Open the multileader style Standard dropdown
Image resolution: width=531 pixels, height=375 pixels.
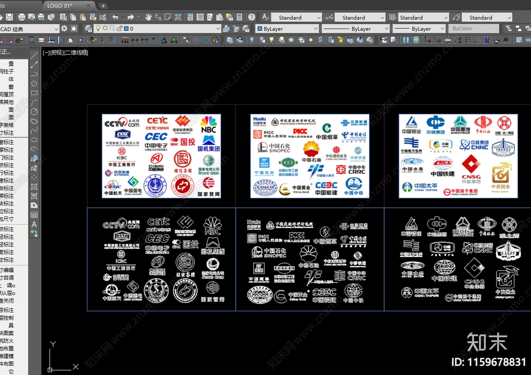click(x=509, y=18)
